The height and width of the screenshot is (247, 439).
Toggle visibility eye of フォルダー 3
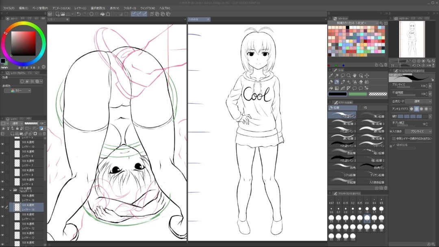pyautogui.click(x=2, y=190)
